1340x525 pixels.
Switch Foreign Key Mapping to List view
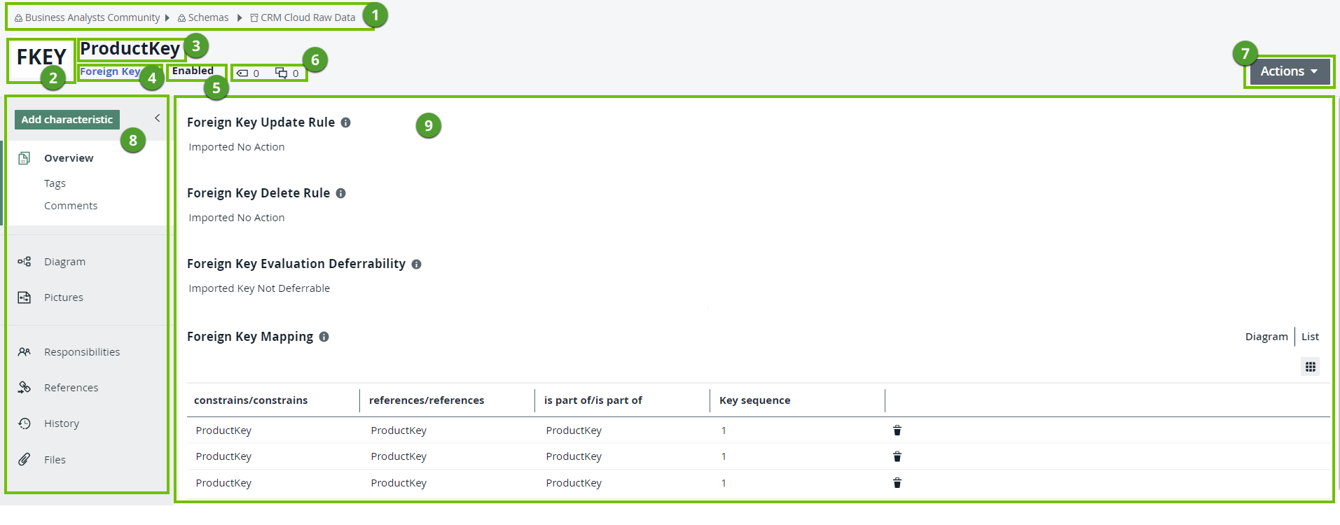click(1310, 337)
